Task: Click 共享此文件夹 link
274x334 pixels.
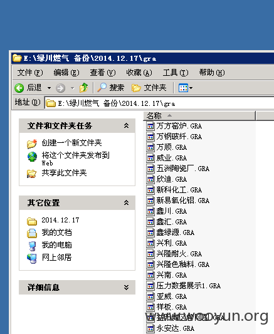Action: point(64,173)
